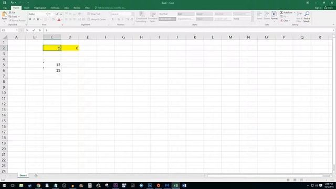Open the underline style dropdown arrow

(x=41, y=19)
